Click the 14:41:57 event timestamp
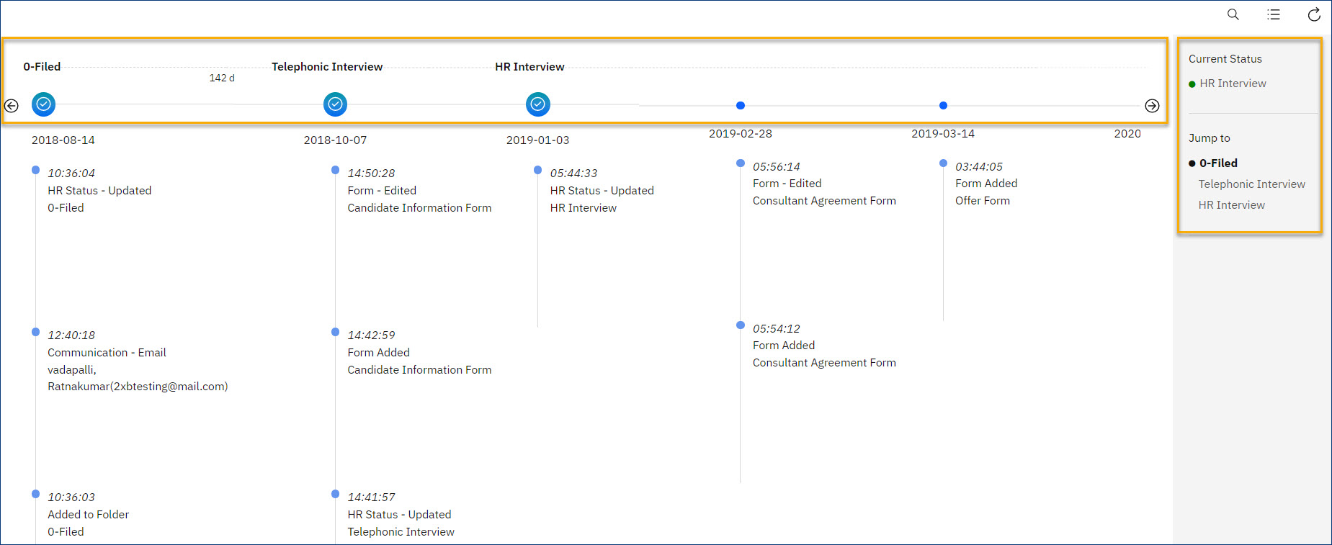1332x545 pixels. pos(371,497)
